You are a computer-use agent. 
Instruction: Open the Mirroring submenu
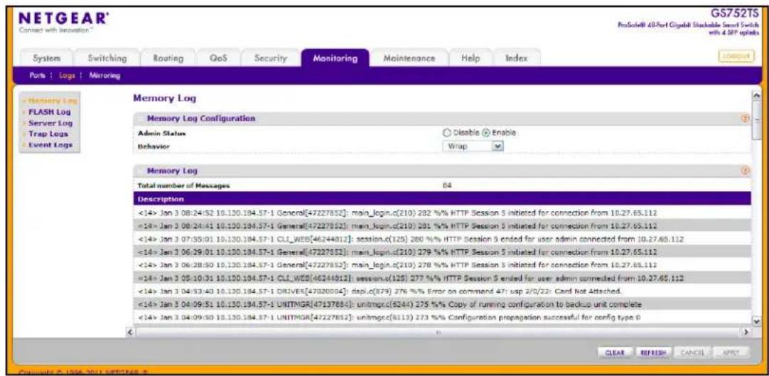[105, 75]
